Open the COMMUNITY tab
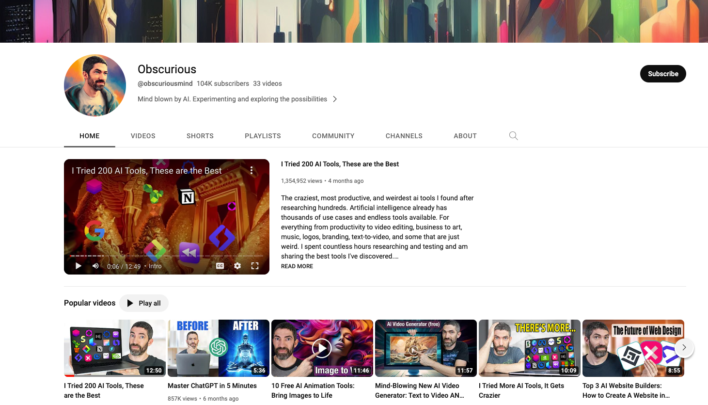 (333, 136)
